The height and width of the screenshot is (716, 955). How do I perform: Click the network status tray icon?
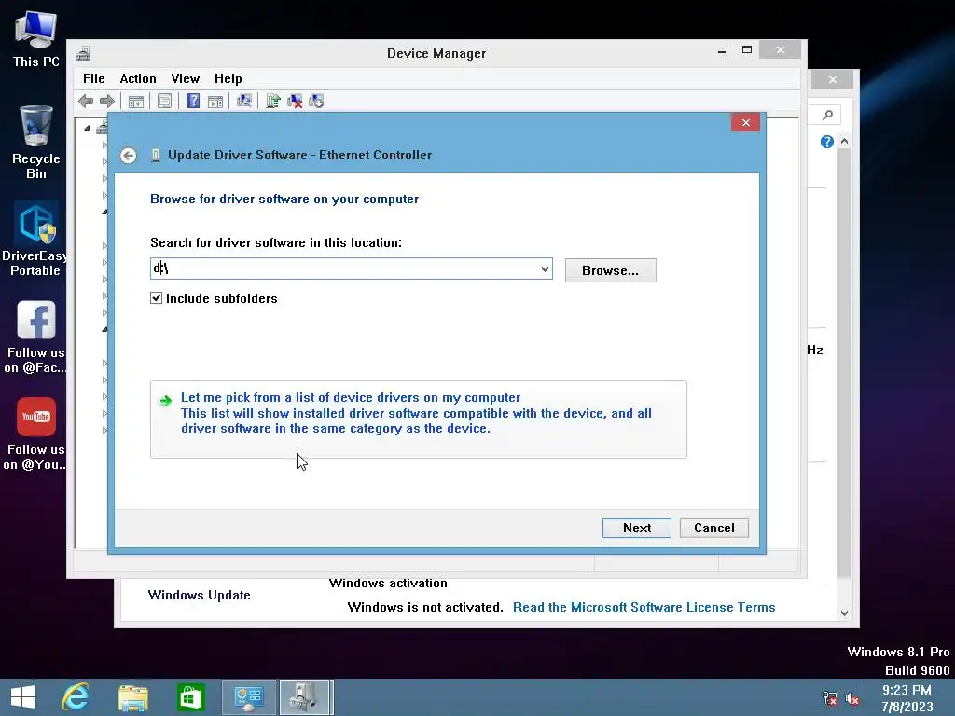tap(829, 698)
